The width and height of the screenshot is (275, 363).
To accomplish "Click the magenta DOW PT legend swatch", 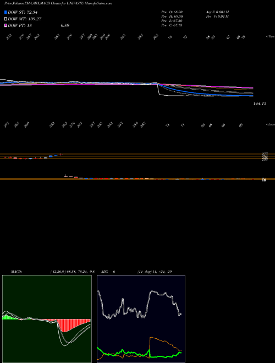I will click(5, 25).
